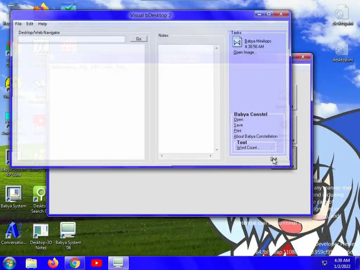360x270 pixels.
Task: Select the Babya System '06 desktop icon
Action: (x=68, y=237)
